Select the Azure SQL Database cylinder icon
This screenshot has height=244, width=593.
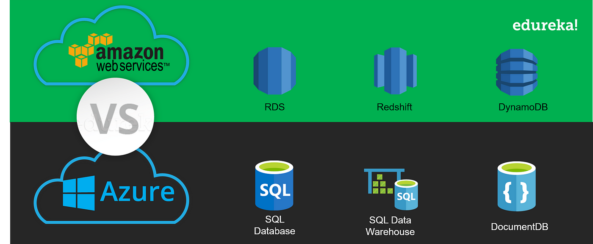pos(274,186)
